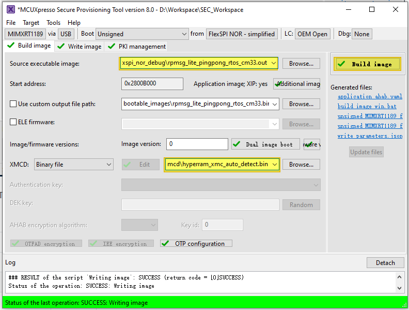
Task: Open the OTP configuration dialog
Action: click(x=196, y=243)
